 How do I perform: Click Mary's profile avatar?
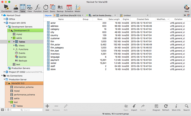point(187,7)
